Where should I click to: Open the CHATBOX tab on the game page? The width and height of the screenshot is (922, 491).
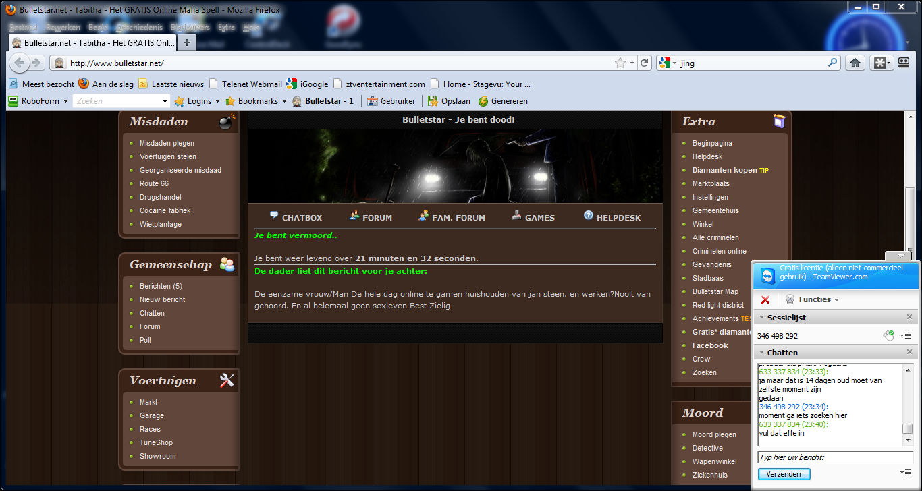[x=296, y=217]
